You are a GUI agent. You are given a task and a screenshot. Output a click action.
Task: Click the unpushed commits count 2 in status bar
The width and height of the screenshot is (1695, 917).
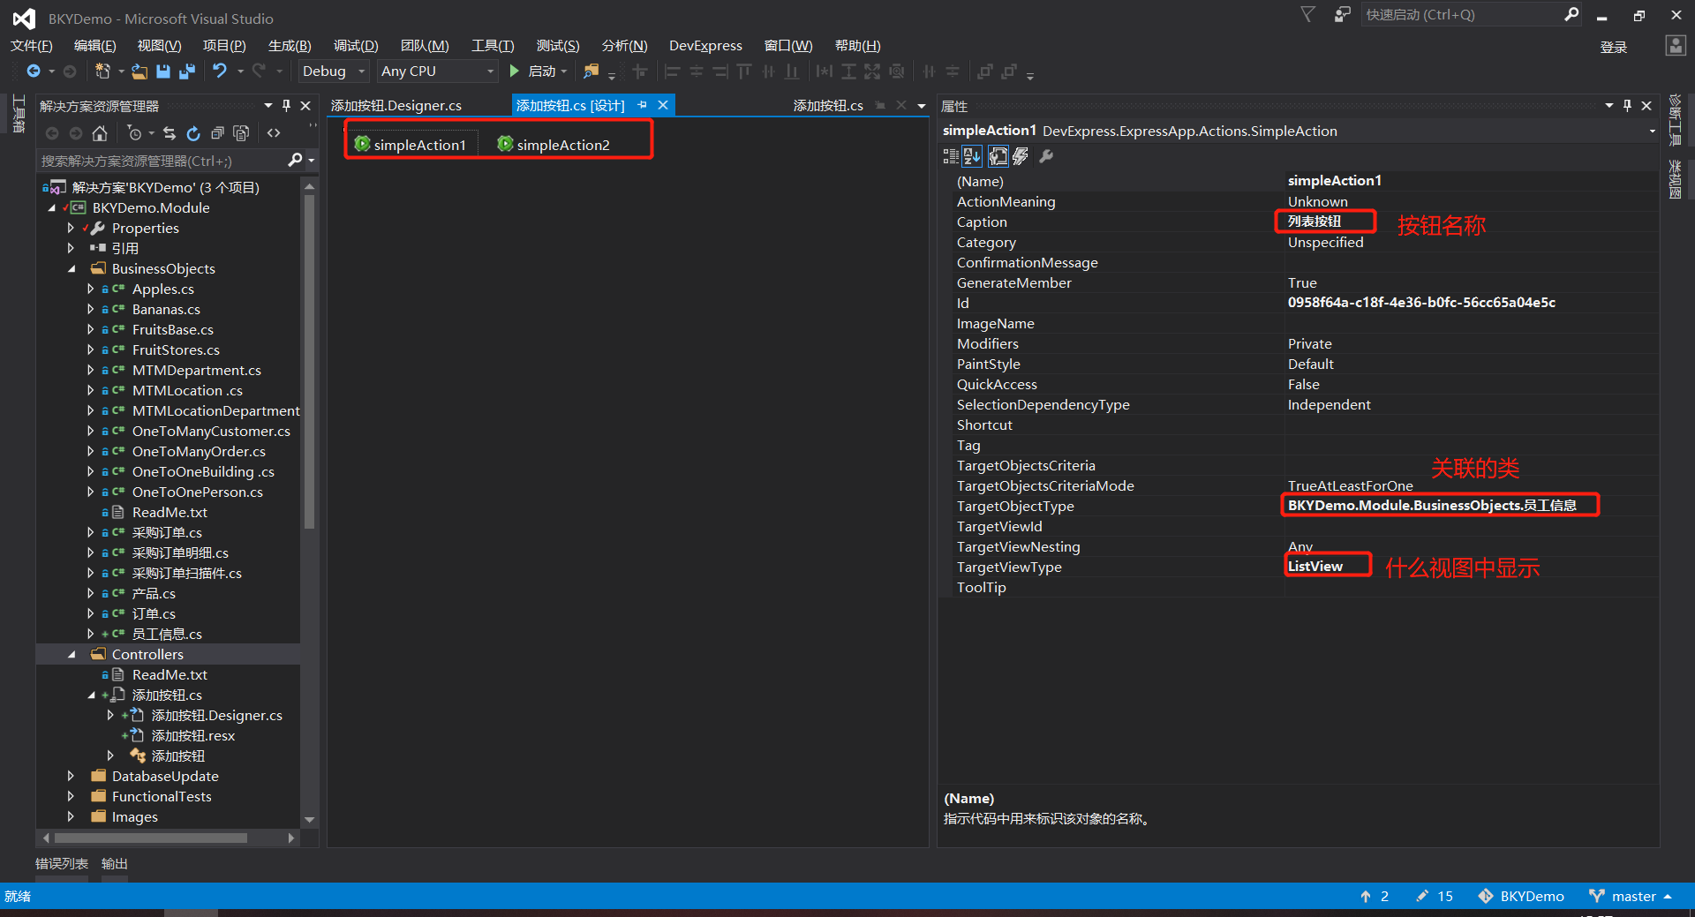pyautogui.click(x=1375, y=897)
